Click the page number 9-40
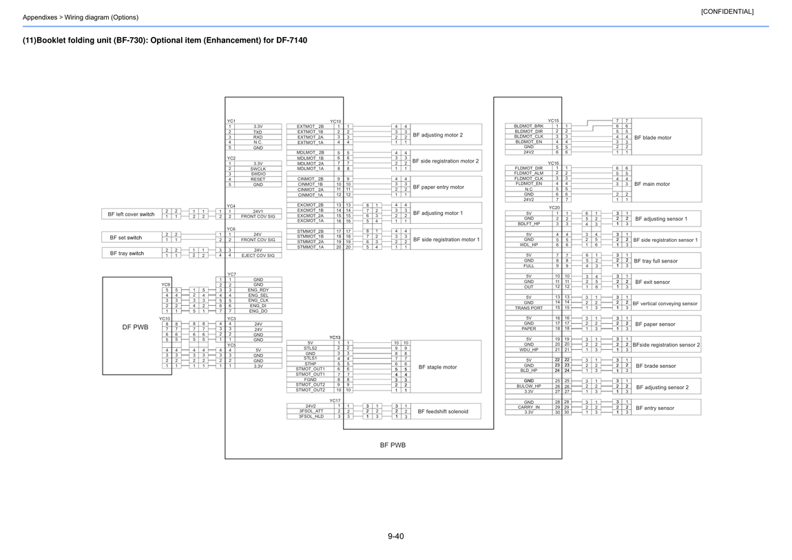The height and width of the screenshot is (560, 792). coord(395,537)
